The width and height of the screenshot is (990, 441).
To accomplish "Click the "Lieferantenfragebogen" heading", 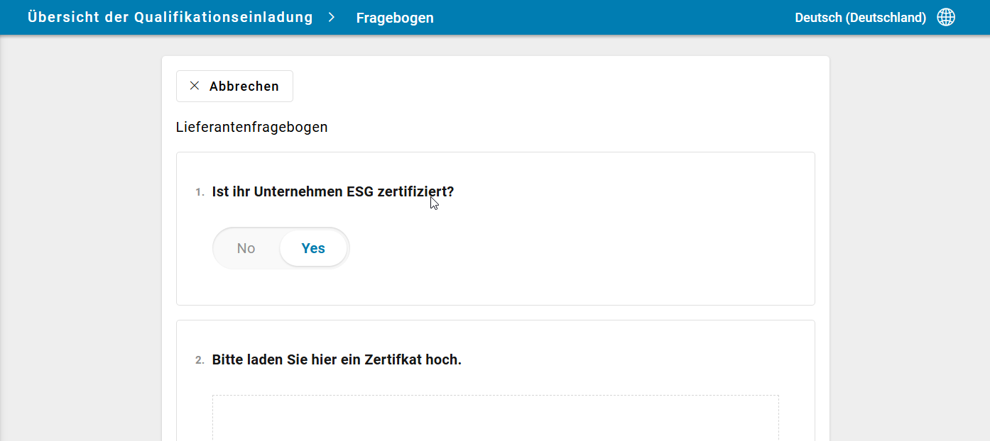I will click(252, 128).
